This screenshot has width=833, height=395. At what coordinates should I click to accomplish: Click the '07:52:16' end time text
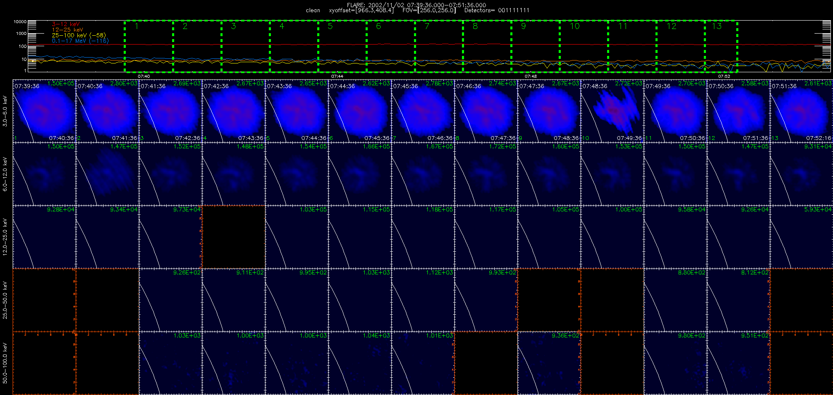click(819, 138)
